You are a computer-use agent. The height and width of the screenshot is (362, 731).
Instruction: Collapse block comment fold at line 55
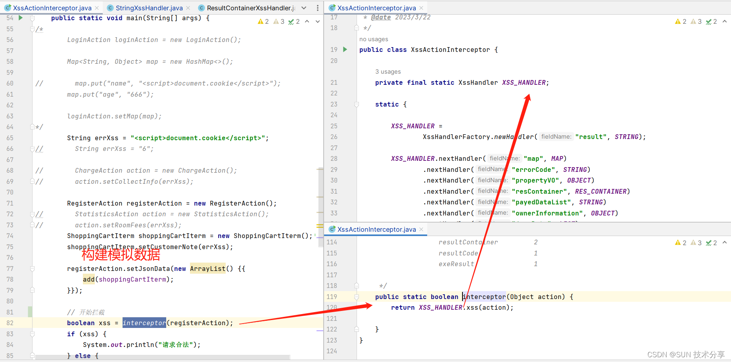tap(33, 29)
